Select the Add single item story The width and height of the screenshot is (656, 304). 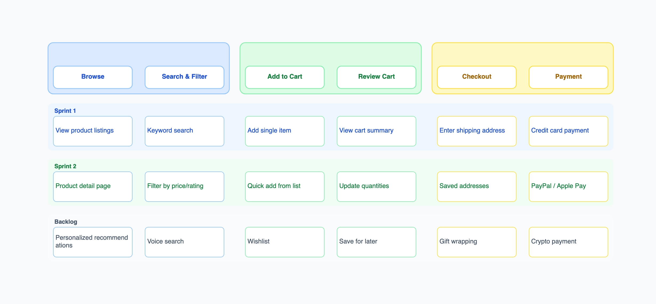pos(285,131)
